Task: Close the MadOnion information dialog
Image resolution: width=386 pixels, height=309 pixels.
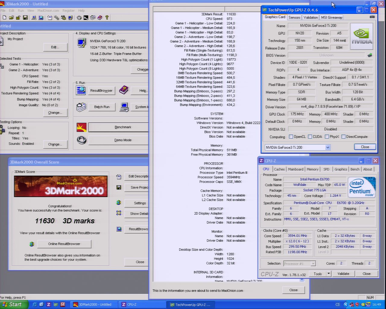Action: click(x=293, y=290)
